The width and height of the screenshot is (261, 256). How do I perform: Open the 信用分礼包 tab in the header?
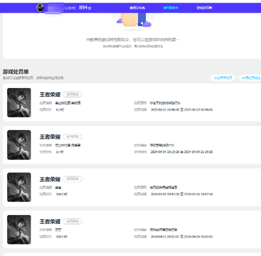[x=137, y=8]
